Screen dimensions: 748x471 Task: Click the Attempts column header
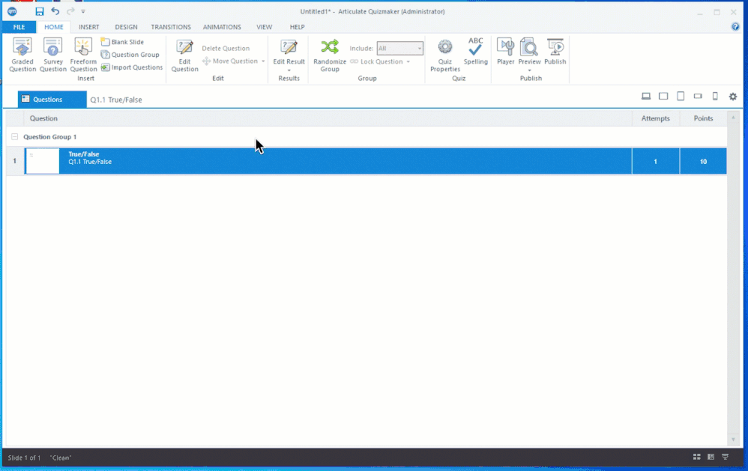[x=656, y=118]
